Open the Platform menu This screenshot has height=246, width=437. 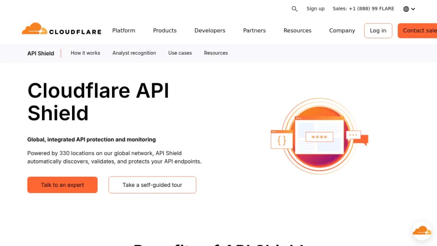(x=124, y=31)
